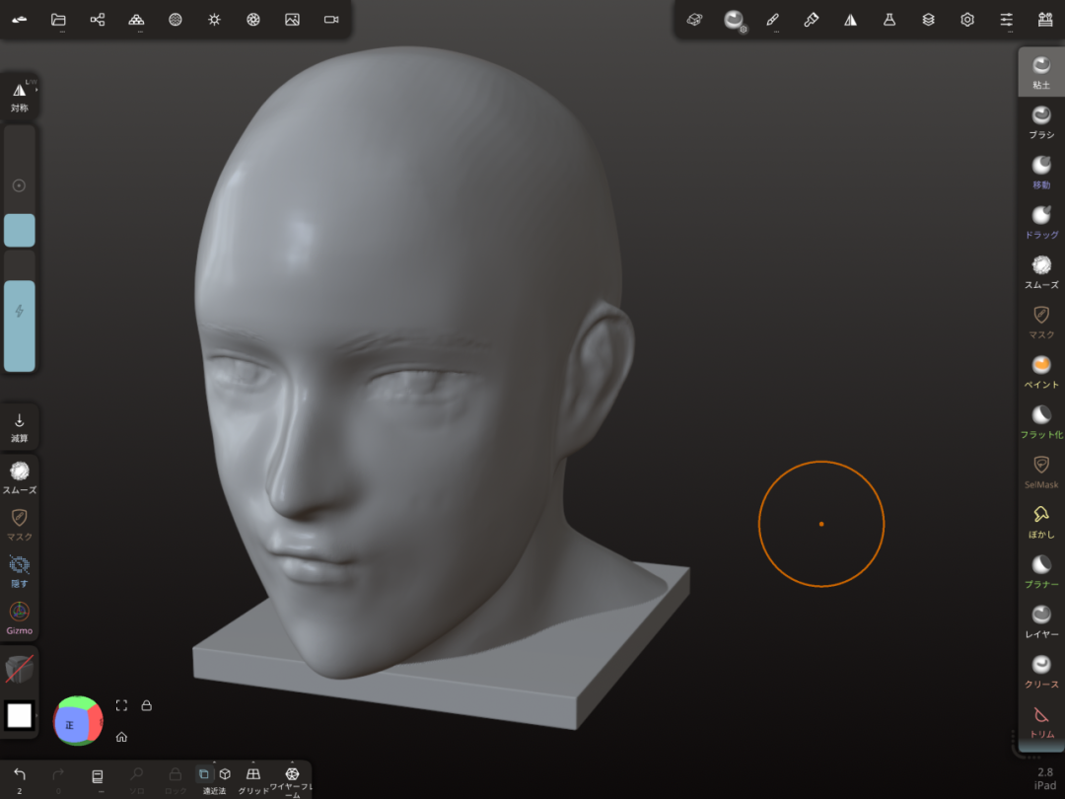Open the flask-shaped Misc menu
This screenshot has height=799, width=1065.
pyautogui.click(x=889, y=20)
